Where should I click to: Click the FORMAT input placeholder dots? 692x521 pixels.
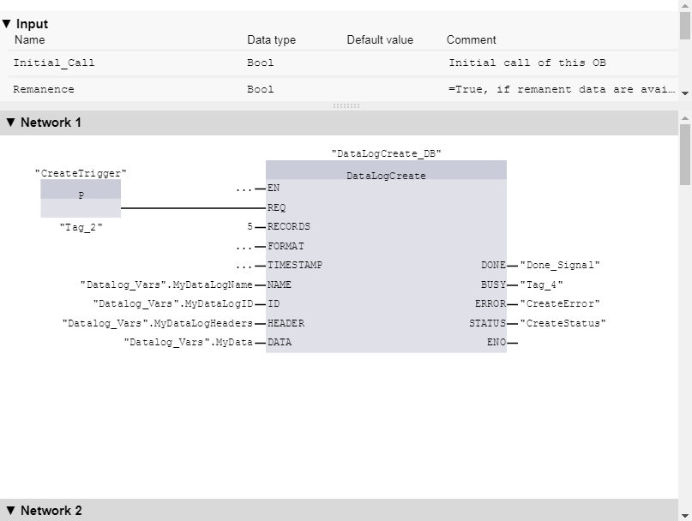pyautogui.click(x=244, y=247)
